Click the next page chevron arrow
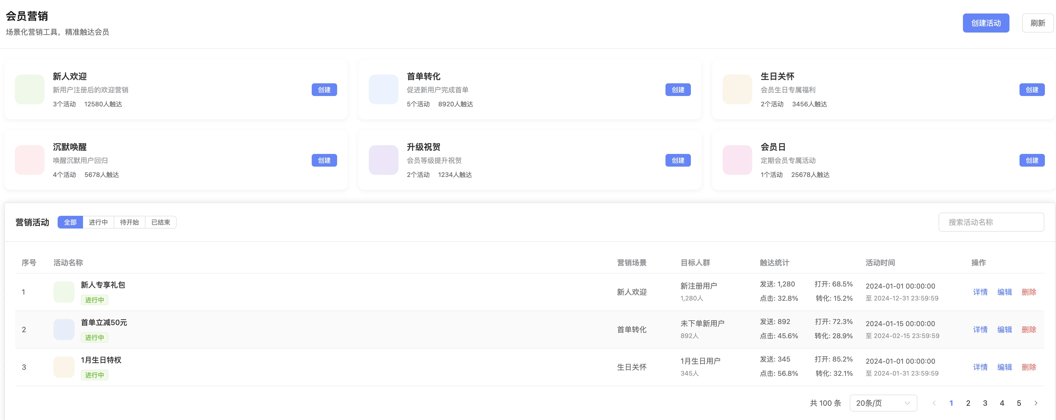 point(1036,403)
